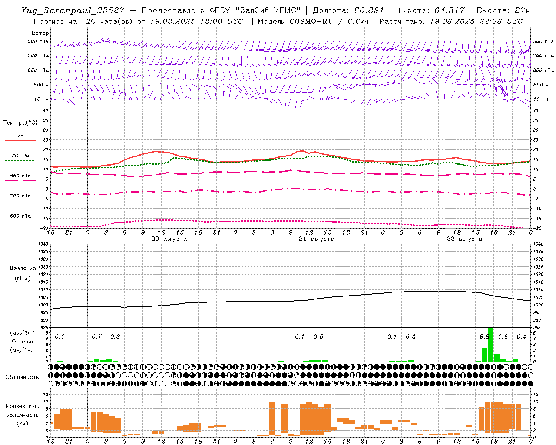
Task: Click the tallest green precipitation bar
Action: click(490, 344)
